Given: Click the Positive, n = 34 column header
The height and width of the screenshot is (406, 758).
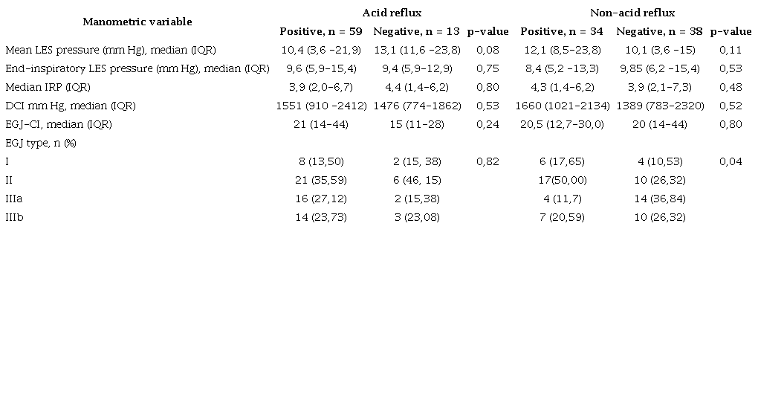Looking at the screenshot, I should click(562, 31).
